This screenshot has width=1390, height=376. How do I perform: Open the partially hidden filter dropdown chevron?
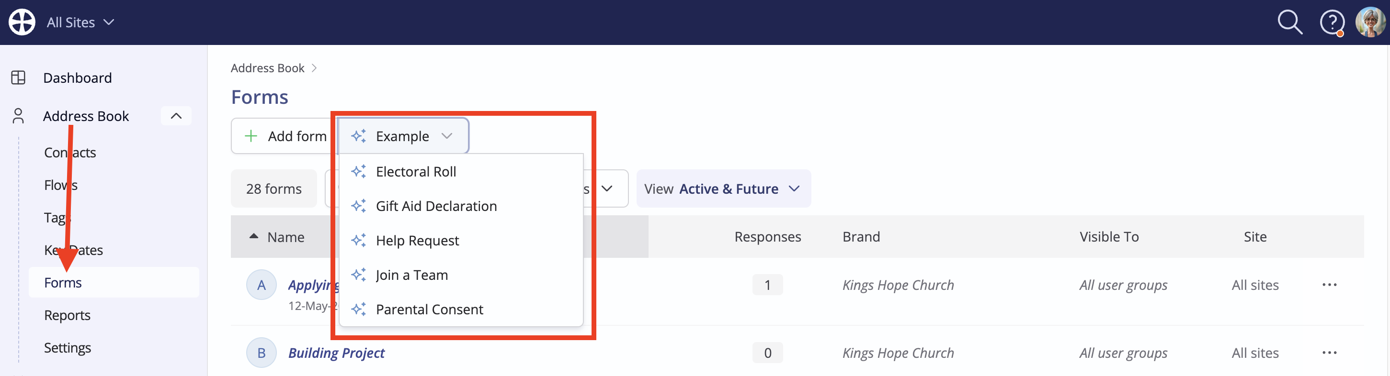(x=607, y=188)
